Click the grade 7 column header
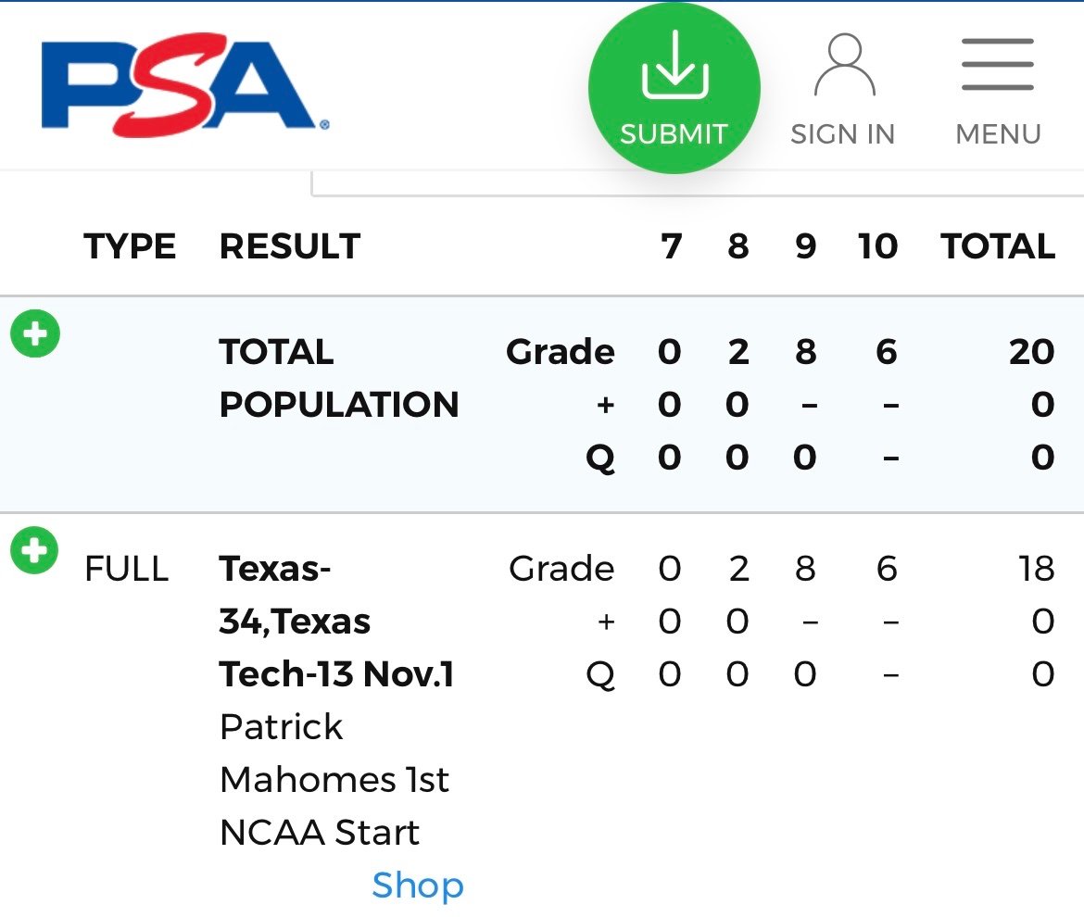 tap(672, 246)
